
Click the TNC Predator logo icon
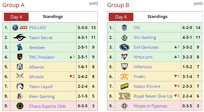[x=20, y=57]
